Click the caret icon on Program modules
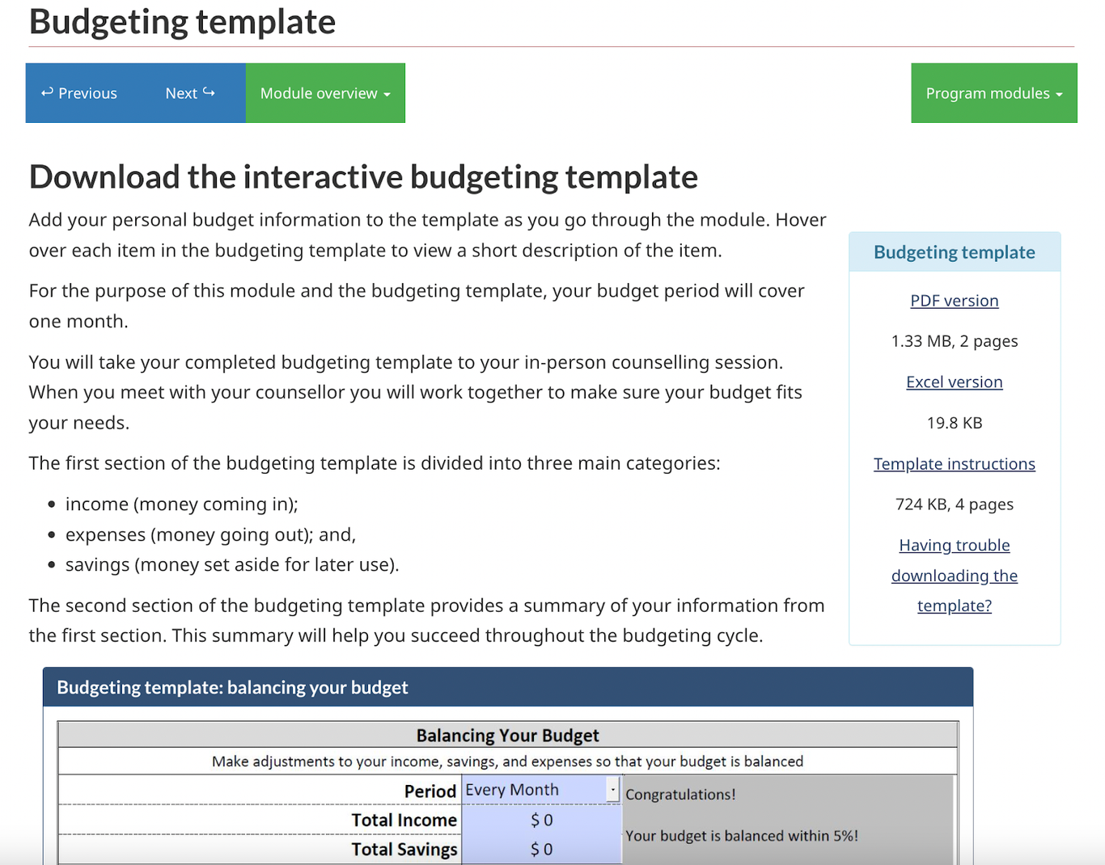This screenshot has height=865, width=1105. point(1061,94)
